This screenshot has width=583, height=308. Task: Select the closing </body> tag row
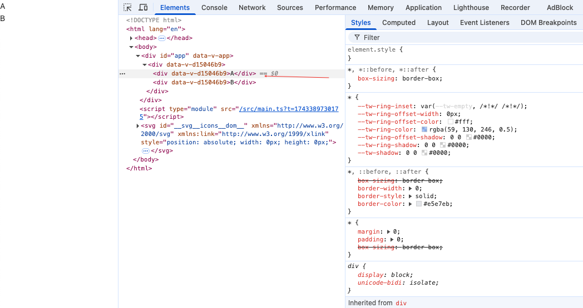pos(146,160)
